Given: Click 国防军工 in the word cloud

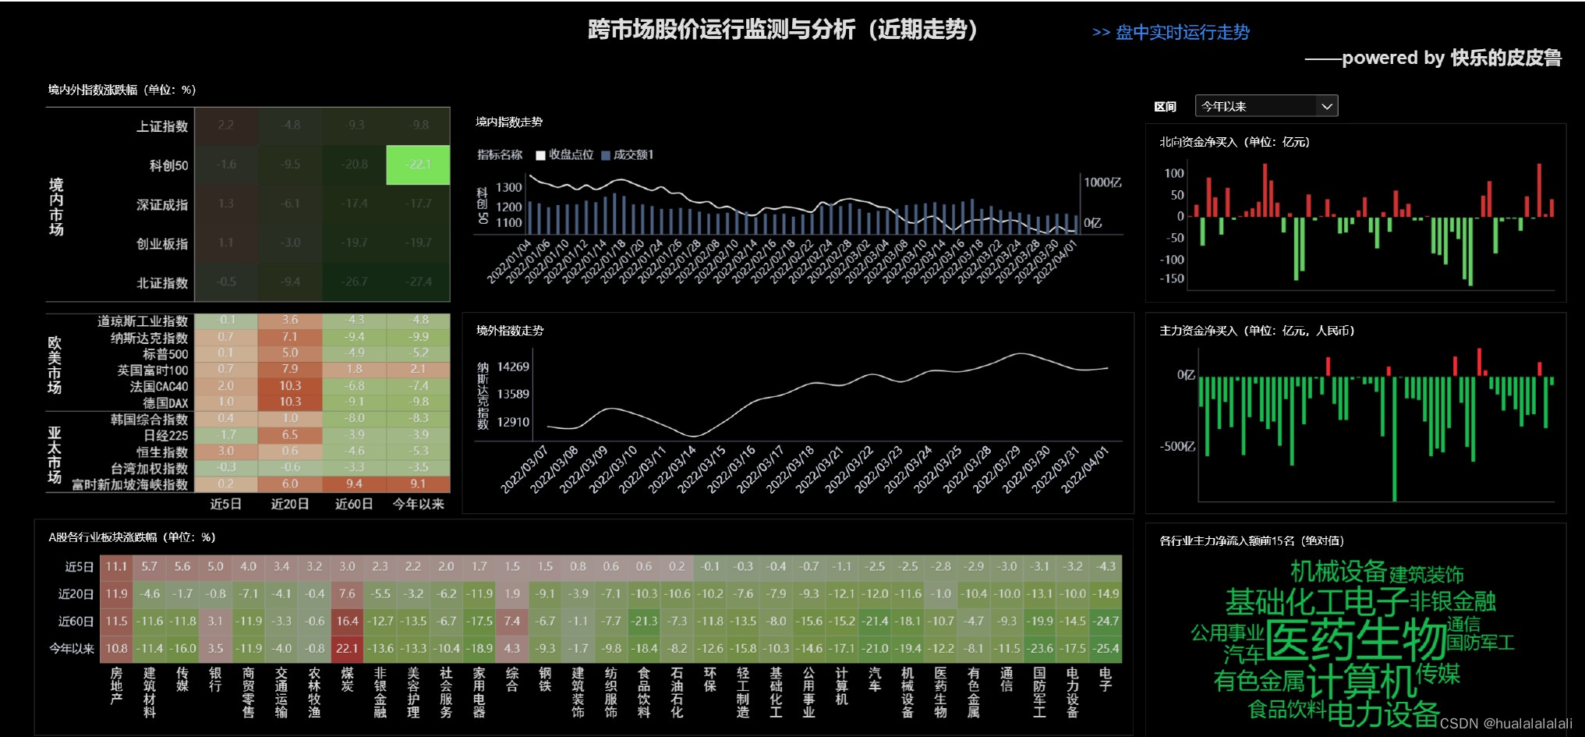Looking at the screenshot, I should (x=1481, y=643).
